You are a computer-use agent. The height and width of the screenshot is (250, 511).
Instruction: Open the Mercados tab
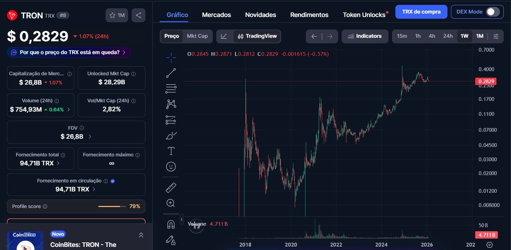217,15
